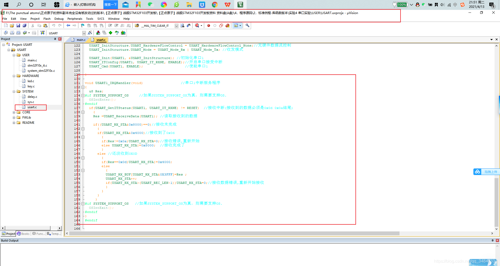This screenshot has width=500, height=266.
Task: Open a file with the Open toolbar icon
Action: pyautogui.click(x=12, y=25)
